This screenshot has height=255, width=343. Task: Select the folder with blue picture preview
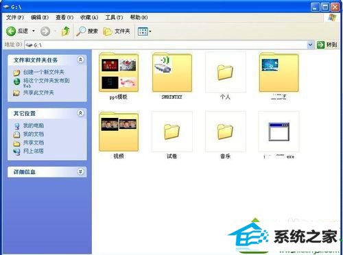(279, 72)
